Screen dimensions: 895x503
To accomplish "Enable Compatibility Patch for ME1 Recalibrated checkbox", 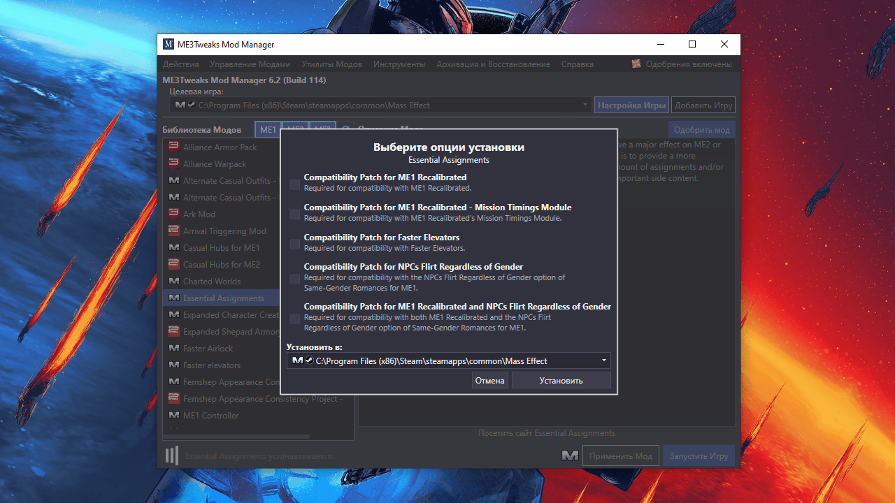I will click(295, 184).
